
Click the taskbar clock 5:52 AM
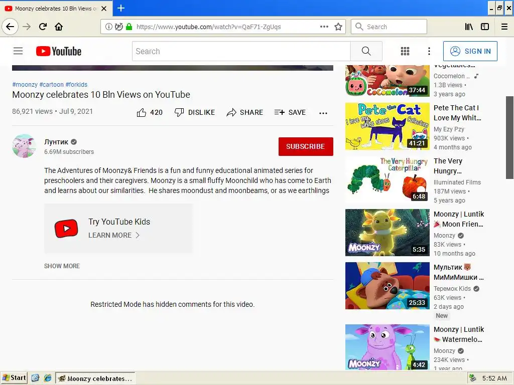(x=494, y=378)
